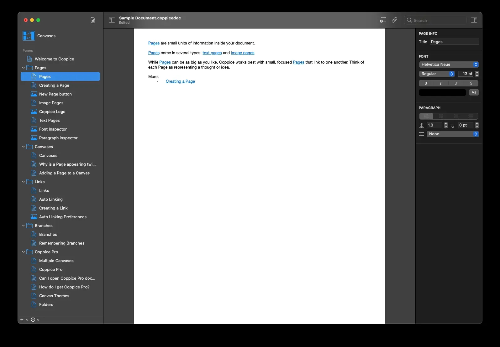This screenshot has height=347, width=500.
Task: Follow the "Creating a Page" link under More
Action: [180, 81]
